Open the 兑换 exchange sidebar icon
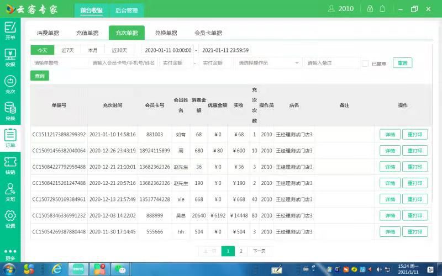The height and width of the screenshot is (276, 442). tap(10, 112)
